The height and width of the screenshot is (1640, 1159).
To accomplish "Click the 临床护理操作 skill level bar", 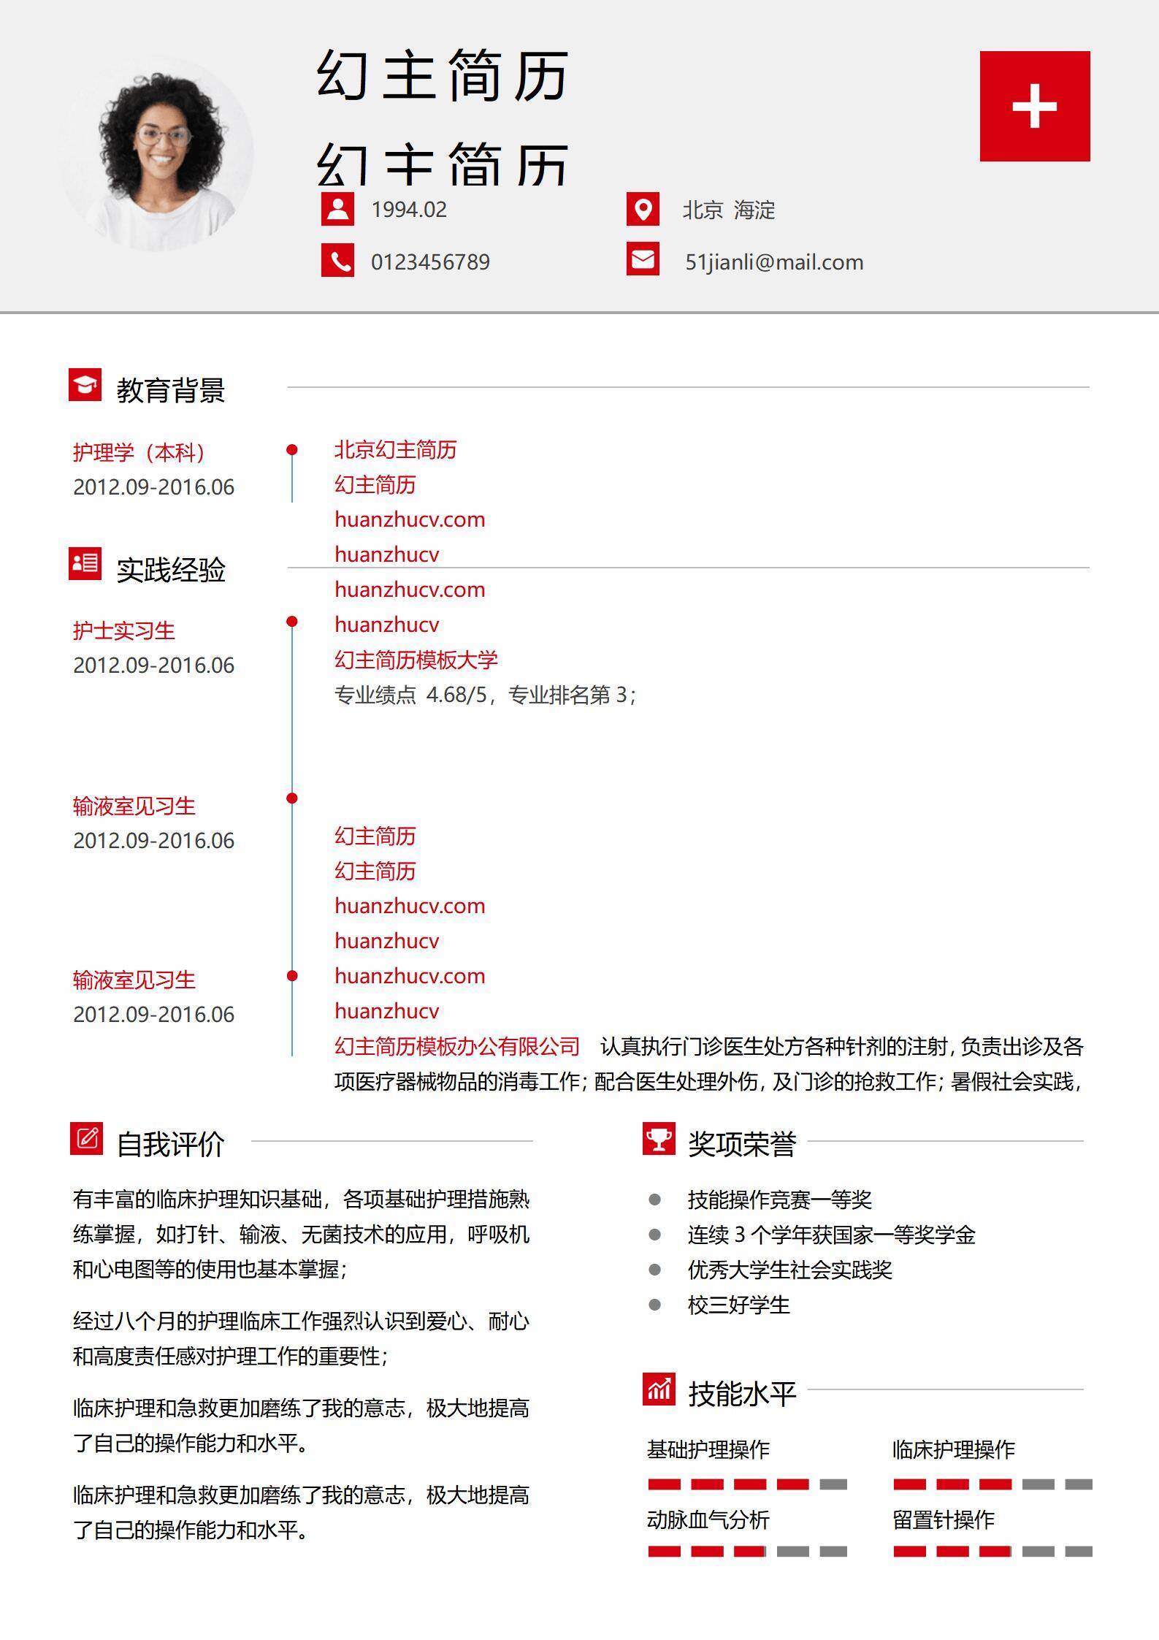I will (992, 1484).
